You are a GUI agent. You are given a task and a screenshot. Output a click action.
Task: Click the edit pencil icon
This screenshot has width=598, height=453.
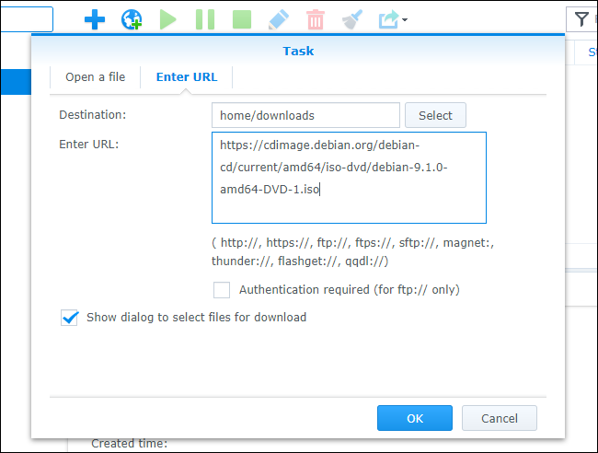tap(278, 19)
